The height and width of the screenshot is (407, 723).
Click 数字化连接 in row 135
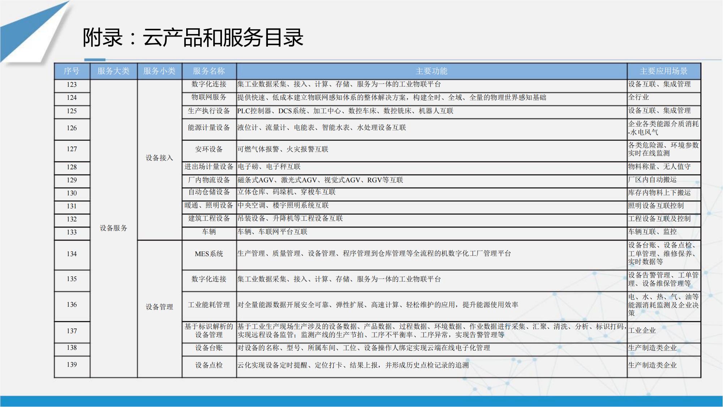coord(209,279)
